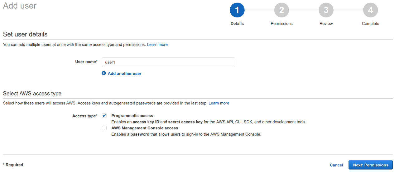
Task: Jump to step 3 Review circle
Action: pyautogui.click(x=326, y=10)
